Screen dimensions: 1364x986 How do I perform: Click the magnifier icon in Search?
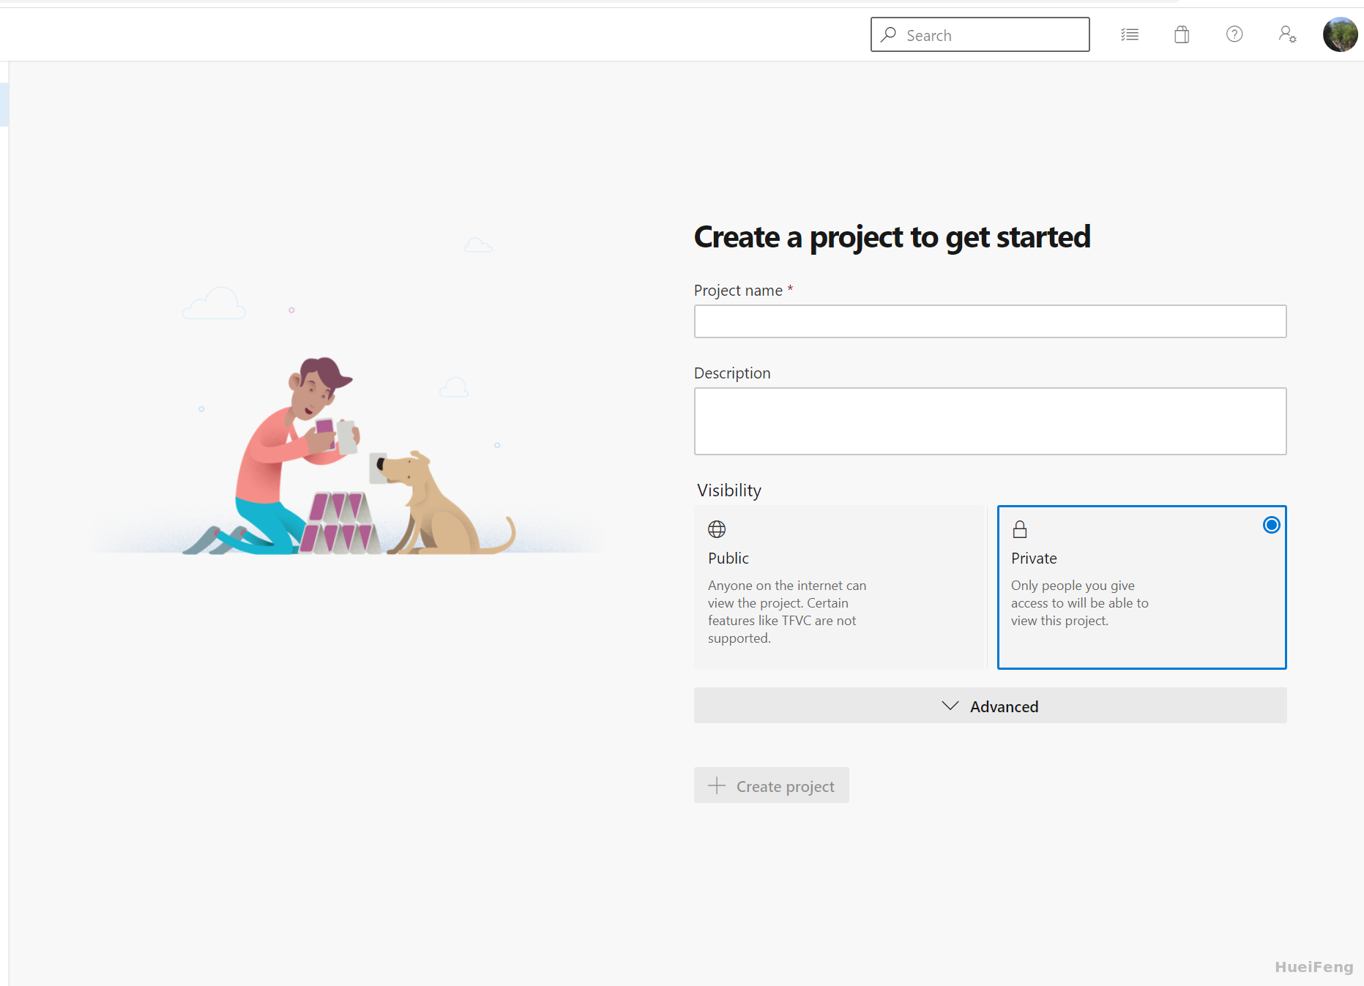click(888, 34)
